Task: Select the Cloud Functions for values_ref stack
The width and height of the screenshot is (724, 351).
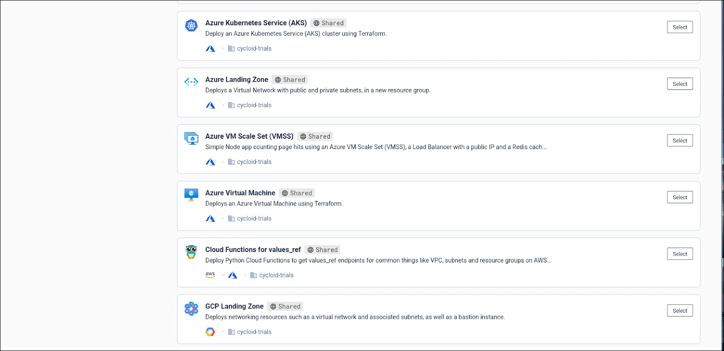Action: click(680, 254)
